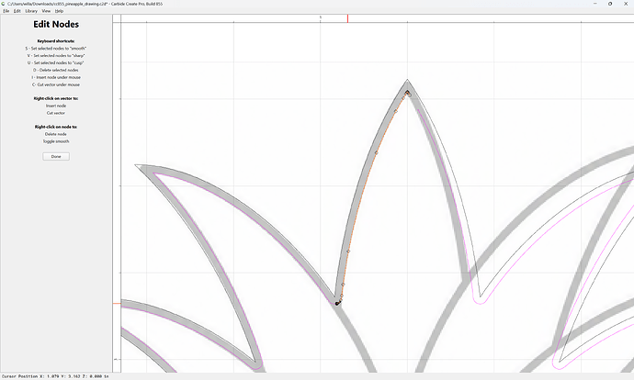The height and width of the screenshot is (380, 634).
Task: Click the 'Edit Nodes' panel heading
Action: [x=56, y=24]
